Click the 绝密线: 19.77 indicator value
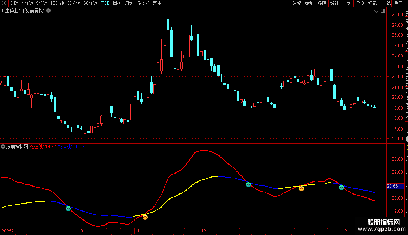This screenshot has height=235, width=408. (x=43, y=146)
